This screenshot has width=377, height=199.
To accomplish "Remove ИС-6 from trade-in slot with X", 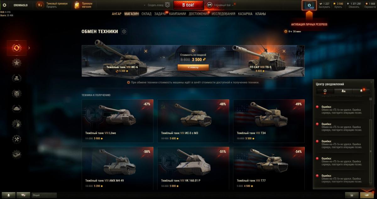I will 145,51.
